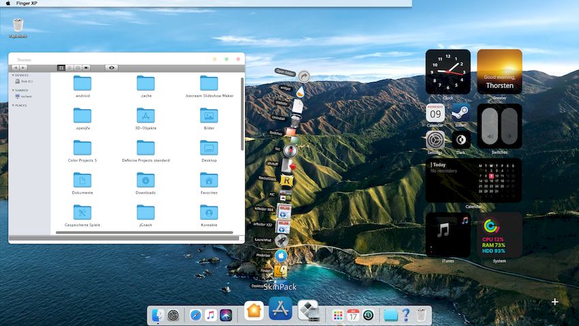579x326 pixels.
Task: Select the .android folder
Action: pyautogui.click(x=82, y=87)
